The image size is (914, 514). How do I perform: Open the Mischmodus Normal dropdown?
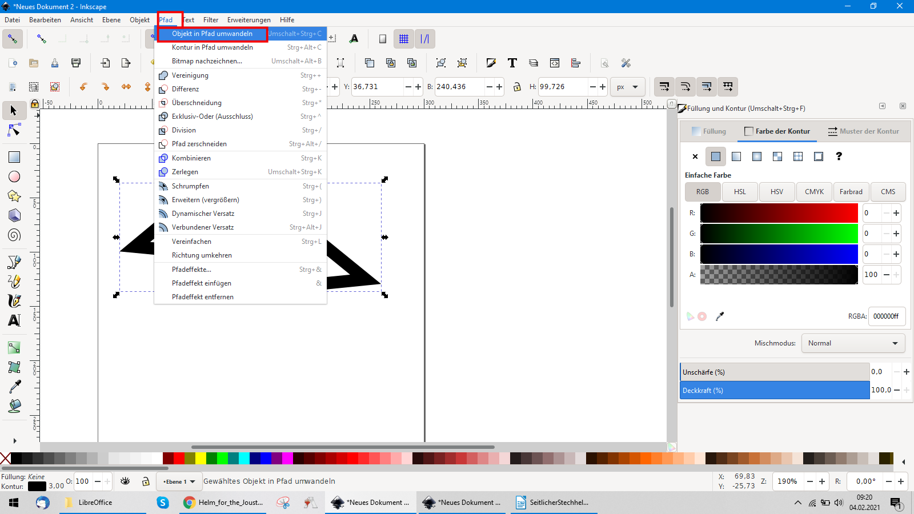[x=852, y=343]
